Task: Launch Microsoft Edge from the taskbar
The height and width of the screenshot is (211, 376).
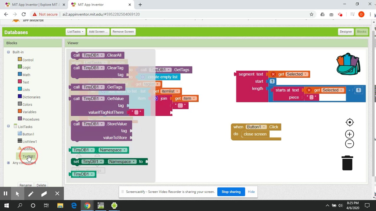Action: (74, 205)
